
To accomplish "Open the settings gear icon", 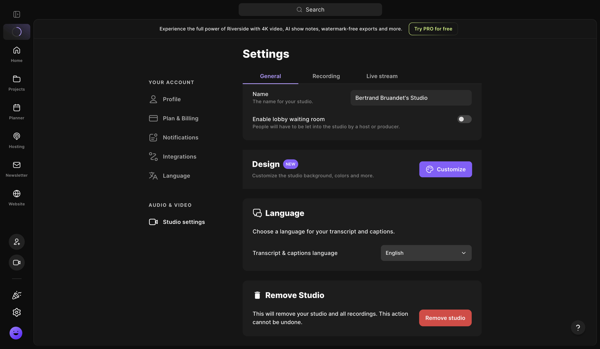I will click(17, 312).
